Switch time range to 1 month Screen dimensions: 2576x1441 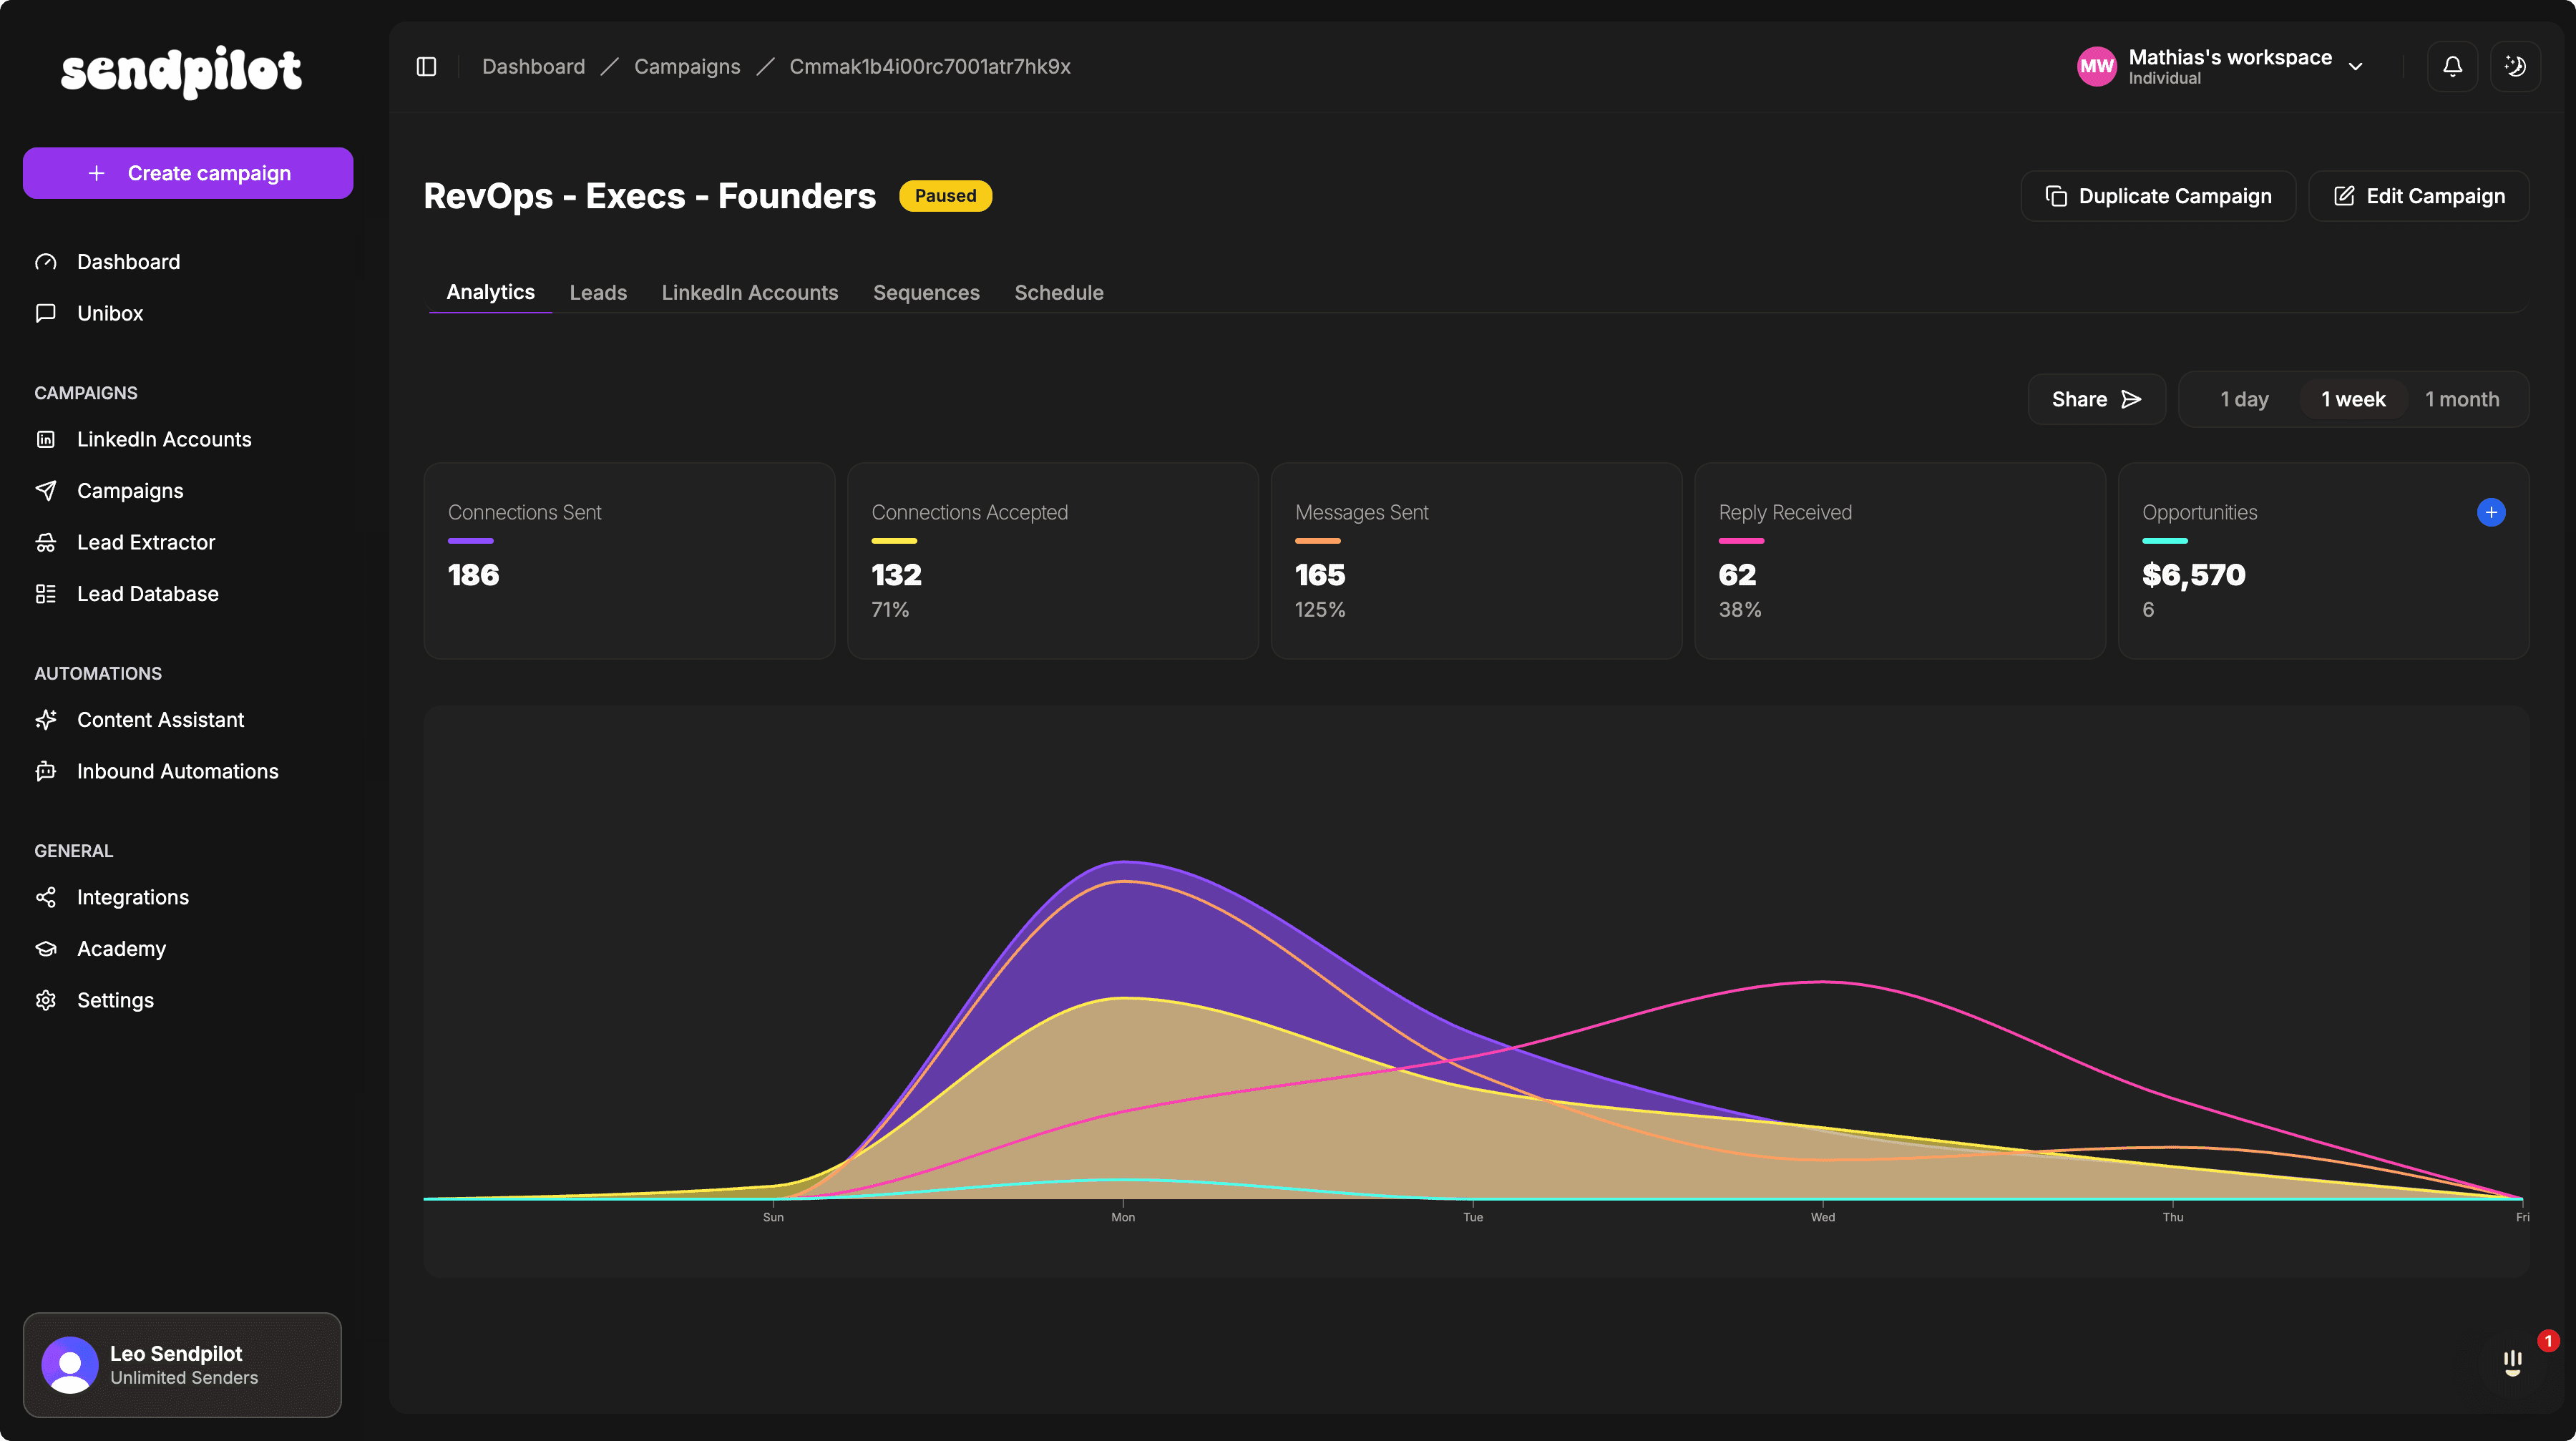(x=2461, y=399)
